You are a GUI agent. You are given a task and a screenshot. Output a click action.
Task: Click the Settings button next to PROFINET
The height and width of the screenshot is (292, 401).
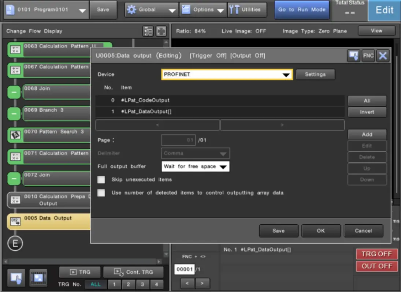pyautogui.click(x=315, y=74)
